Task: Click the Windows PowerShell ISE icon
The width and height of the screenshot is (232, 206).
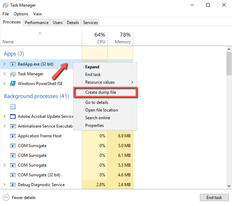Action: (x=13, y=84)
